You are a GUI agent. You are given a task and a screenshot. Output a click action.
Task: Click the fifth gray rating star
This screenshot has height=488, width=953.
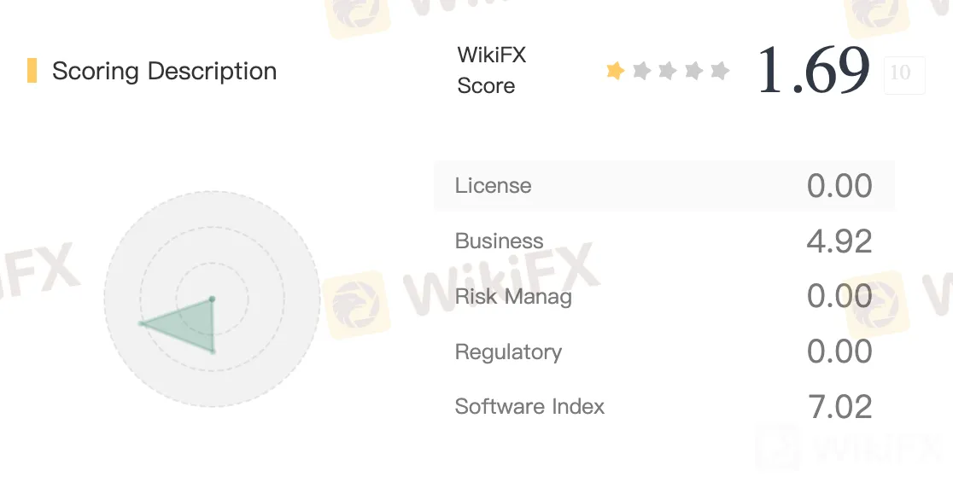720,71
